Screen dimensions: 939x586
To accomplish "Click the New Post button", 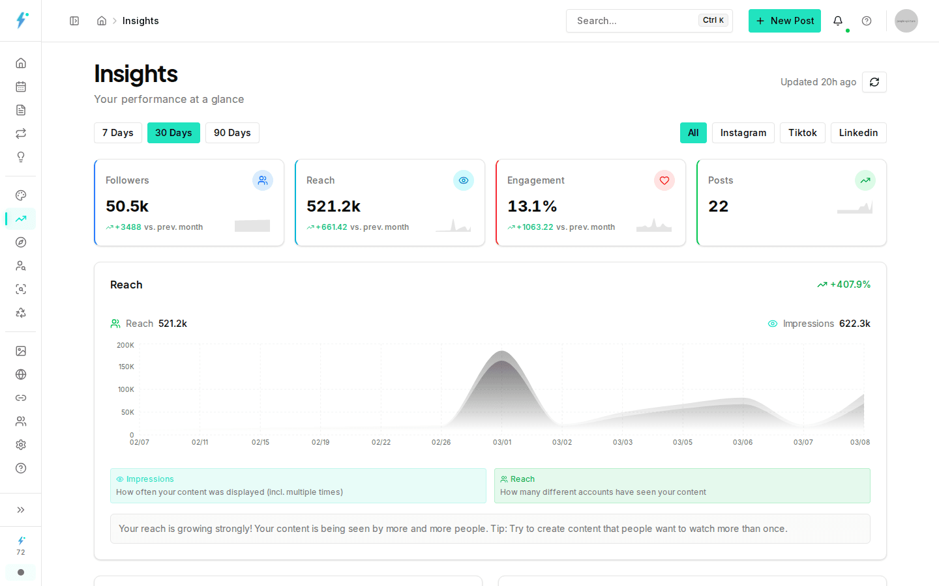I will [x=784, y=20].
